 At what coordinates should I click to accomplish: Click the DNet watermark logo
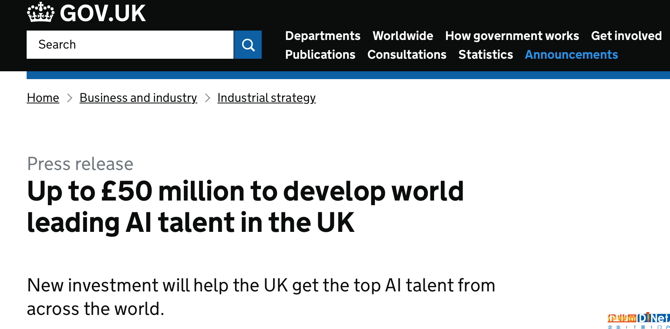[x=639, y=320]
